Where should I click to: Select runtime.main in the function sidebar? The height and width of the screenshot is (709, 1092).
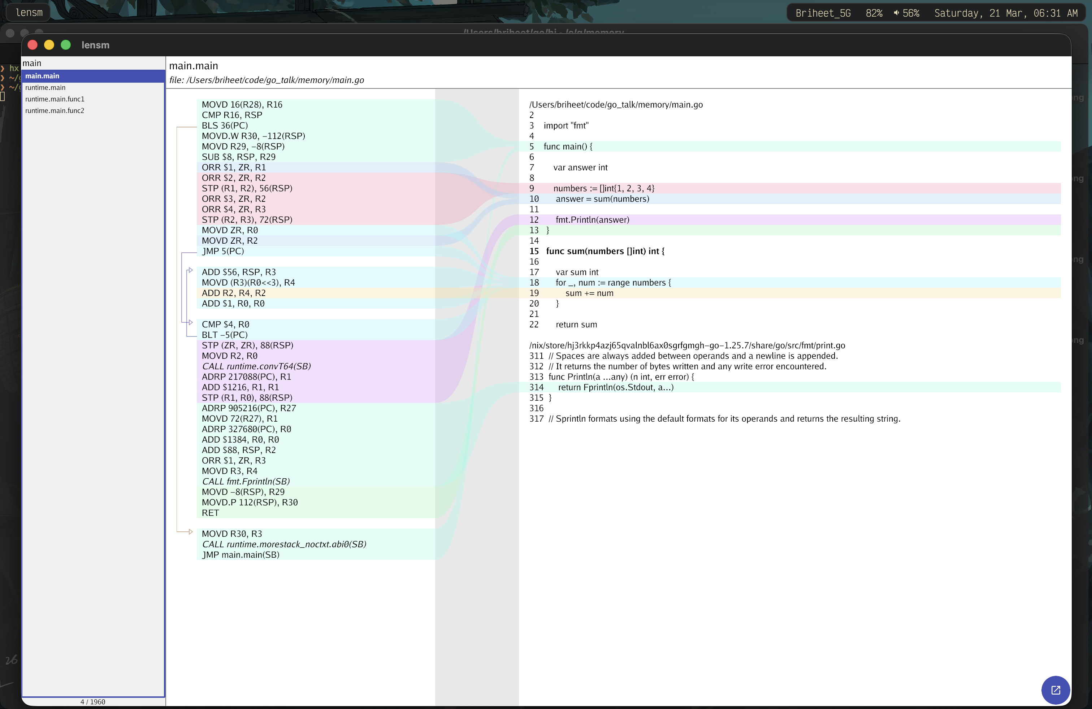44,87
